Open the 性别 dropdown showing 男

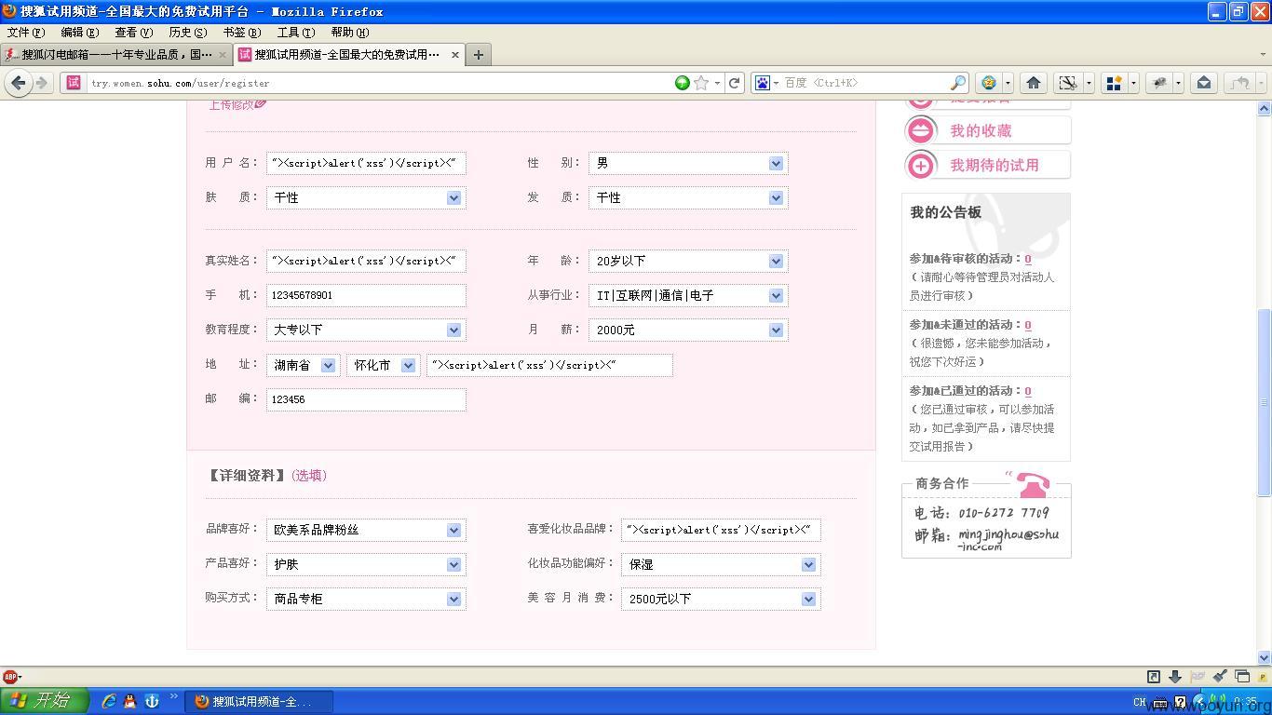pos(688,163)
